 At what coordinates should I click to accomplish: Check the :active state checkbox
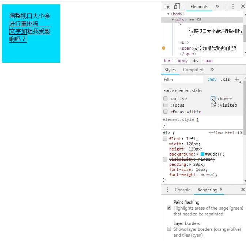(x=165, y=98)
